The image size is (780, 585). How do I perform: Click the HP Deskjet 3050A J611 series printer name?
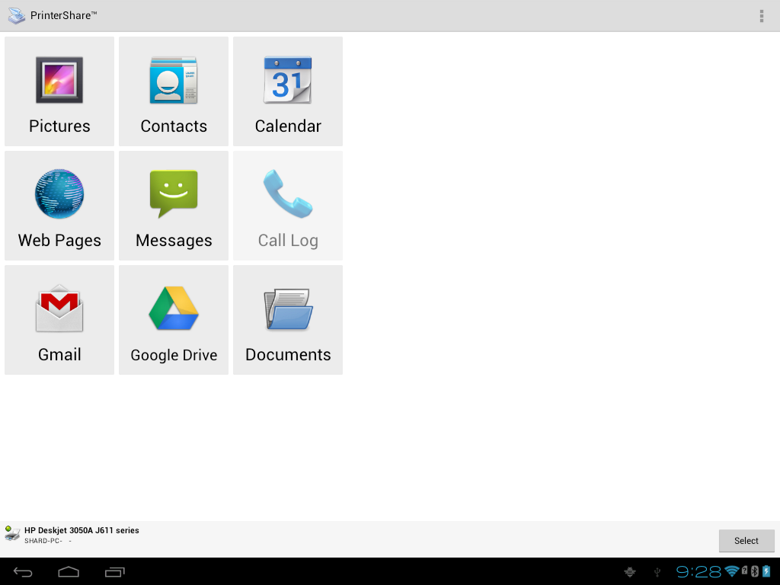click(82, 530)
